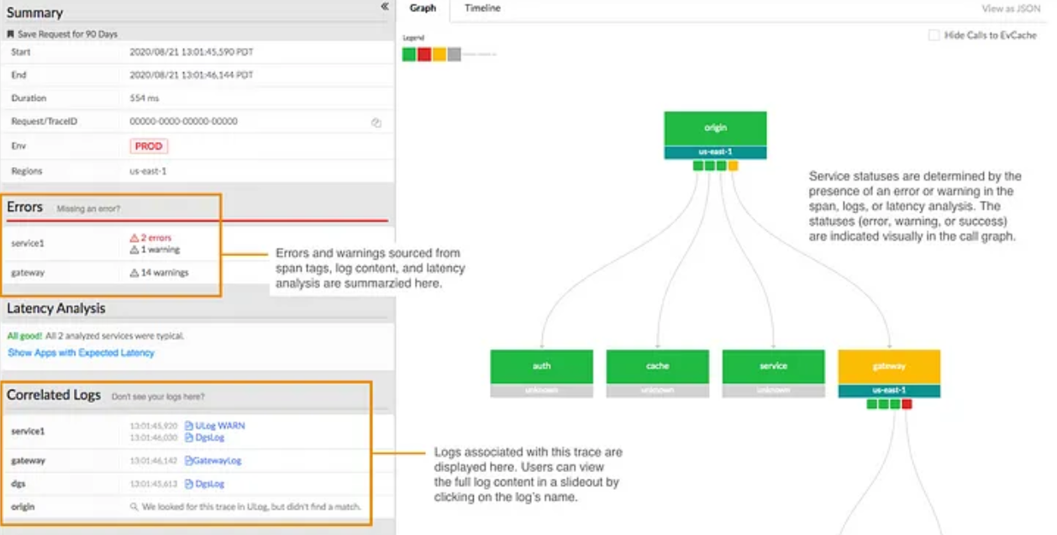Click the 13:01:46,142 gateway log timestamp
This screenshot has width=1057, height=535.
coord(154,461)
